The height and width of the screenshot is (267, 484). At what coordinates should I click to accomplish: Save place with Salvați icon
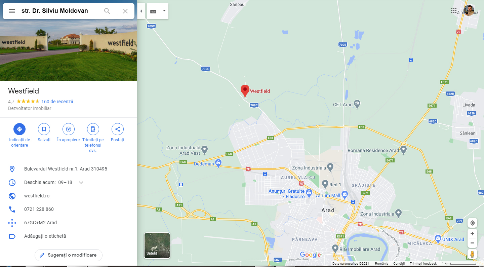click(44, 129)
